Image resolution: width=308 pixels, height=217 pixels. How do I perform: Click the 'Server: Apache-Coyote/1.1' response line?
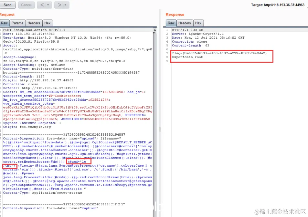point(197,34)
